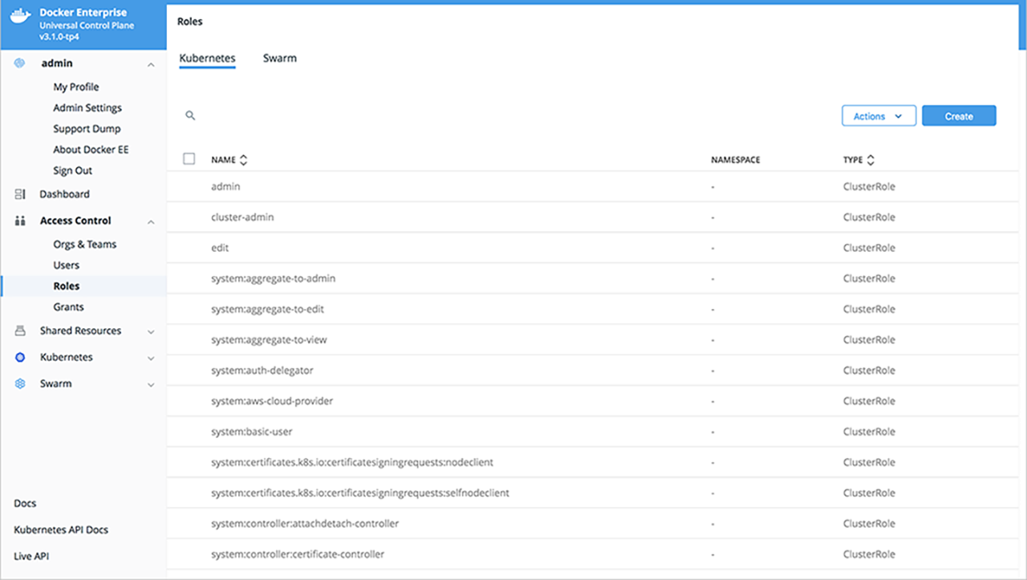Click the Create button
This screenshot has height=580, width=1027.
[959, 116]
